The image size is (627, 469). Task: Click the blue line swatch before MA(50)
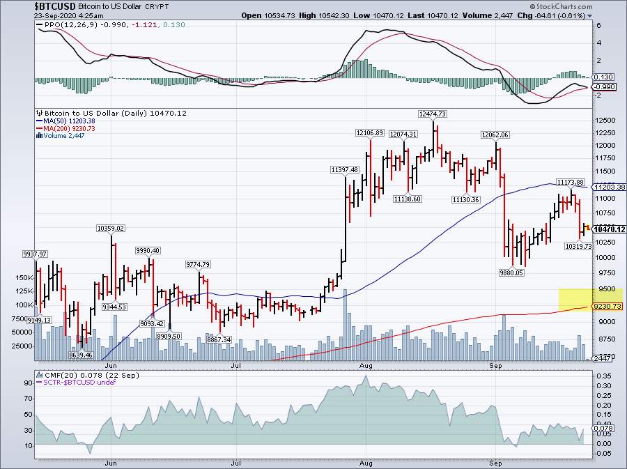(39, 121)
